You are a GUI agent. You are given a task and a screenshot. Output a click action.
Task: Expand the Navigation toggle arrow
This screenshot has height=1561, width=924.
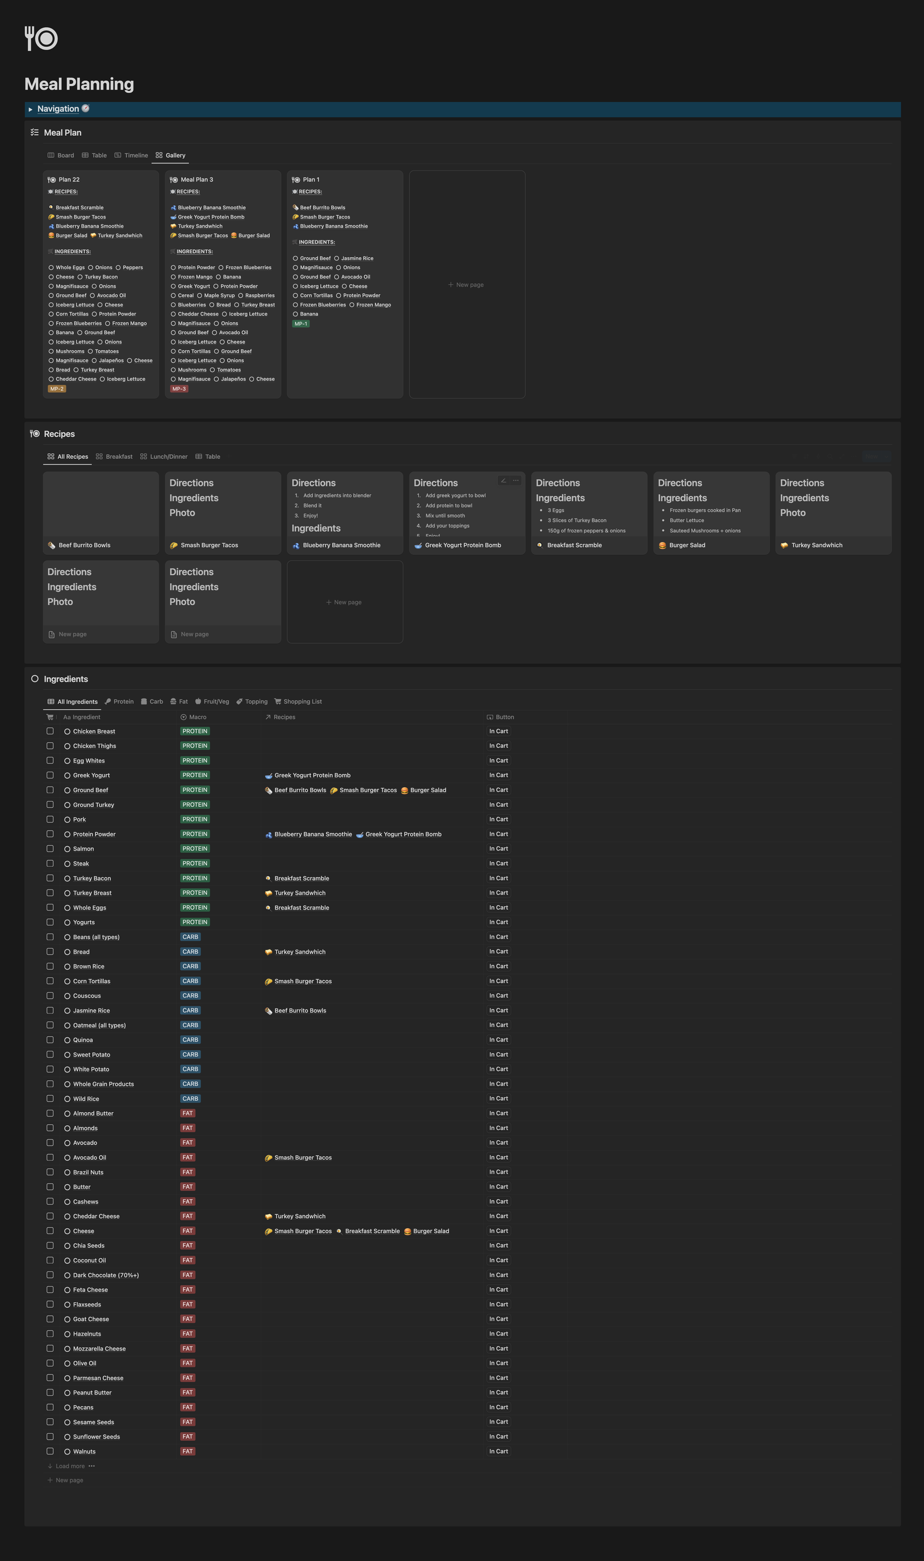(x=31, y=109)
